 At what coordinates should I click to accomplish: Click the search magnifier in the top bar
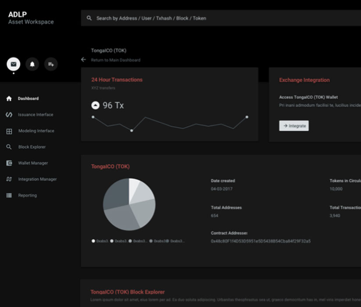click(89, 18)
